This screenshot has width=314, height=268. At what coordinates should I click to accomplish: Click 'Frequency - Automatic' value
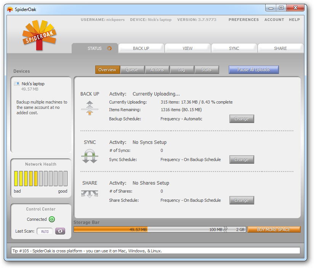click(181, 119)
